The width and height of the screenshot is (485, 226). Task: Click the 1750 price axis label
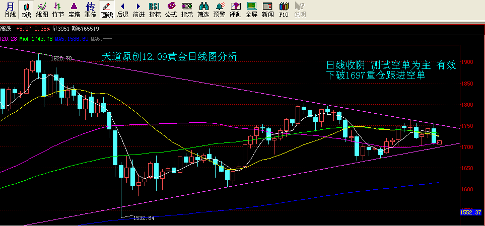[467, 126]
